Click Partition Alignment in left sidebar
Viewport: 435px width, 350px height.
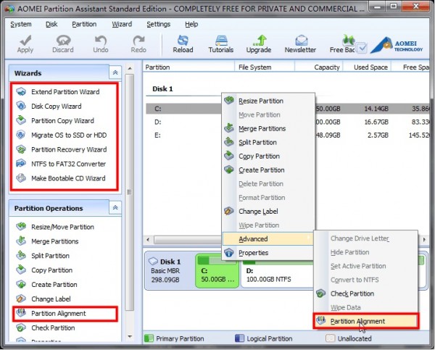coord(58,314)
